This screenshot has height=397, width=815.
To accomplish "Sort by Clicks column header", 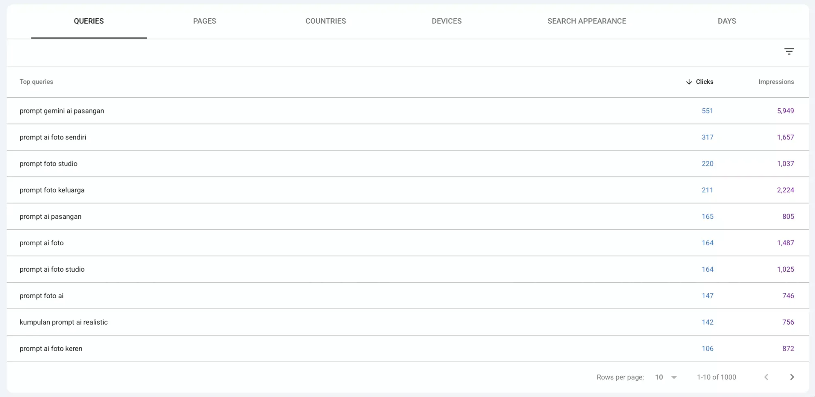I will coord(704,82).
